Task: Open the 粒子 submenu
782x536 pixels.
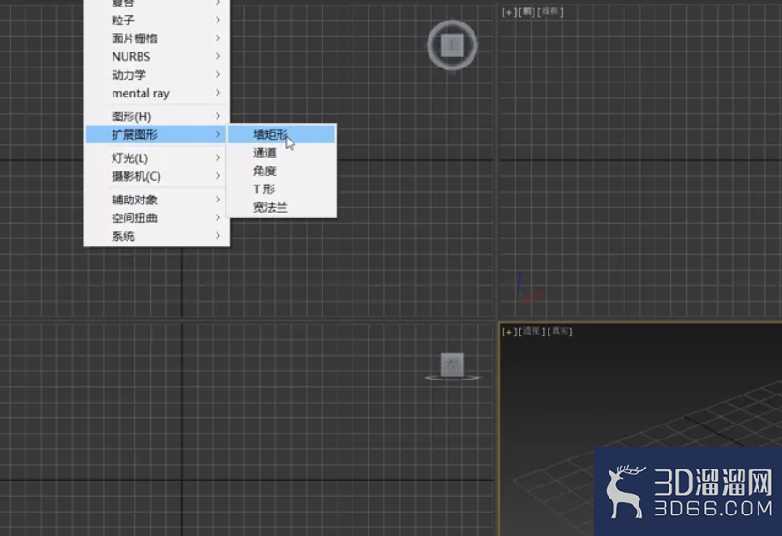Action: (158, 20)
